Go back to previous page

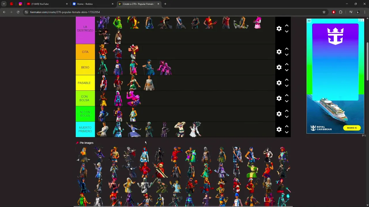coord(4,12)
